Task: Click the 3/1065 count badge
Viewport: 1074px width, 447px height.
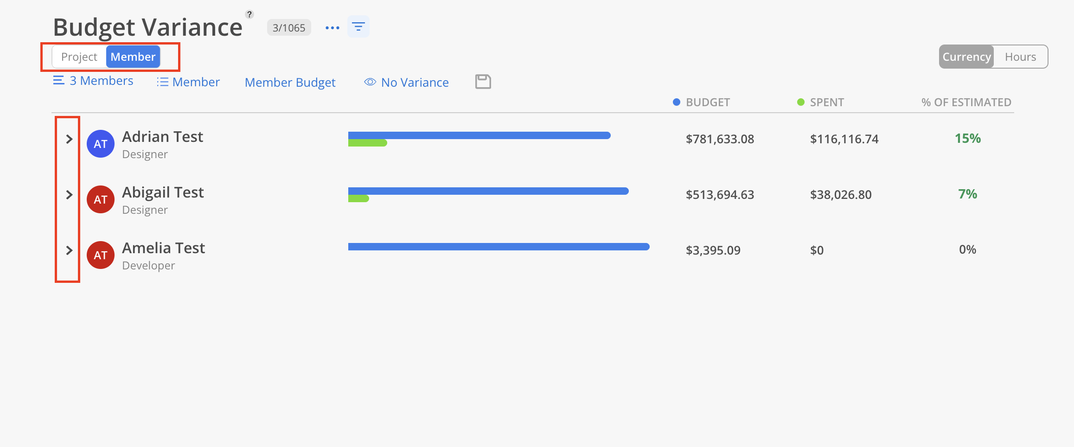Action: pyautogui.click(x=288, y=28)
